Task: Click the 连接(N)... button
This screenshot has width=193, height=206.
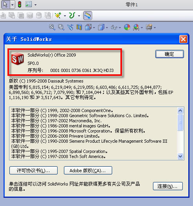Action: tap(168, 186)
